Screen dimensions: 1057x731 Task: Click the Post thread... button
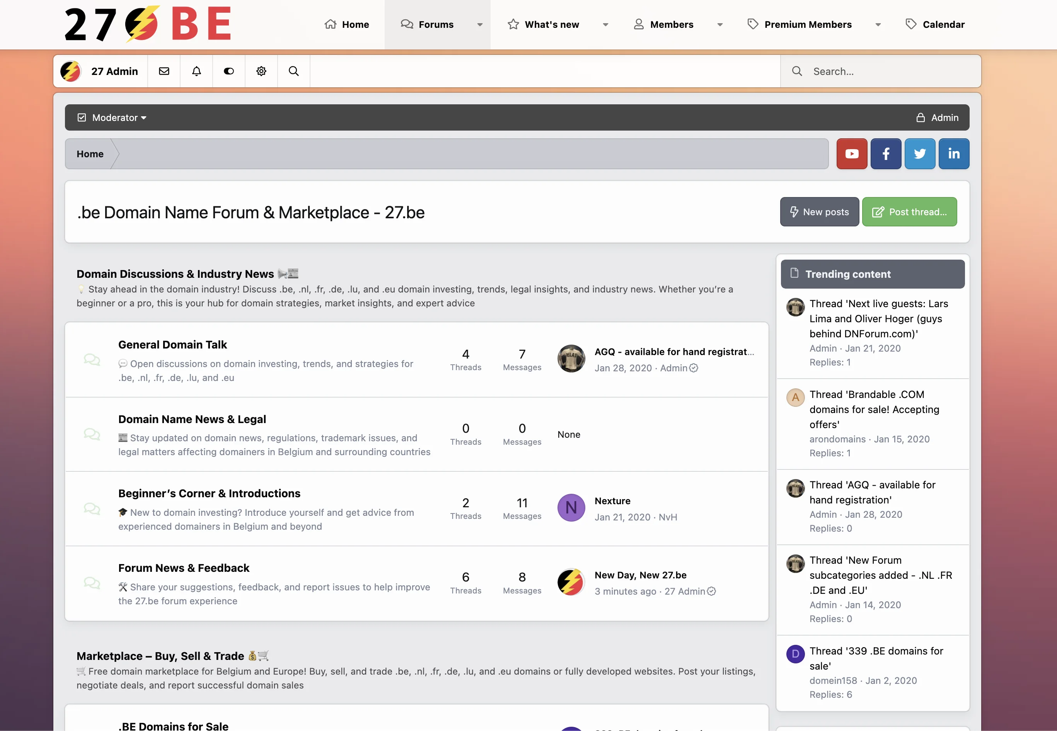[909, 212]
